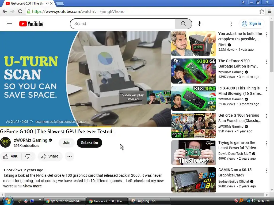
Task: Open options menu for GeForce 9300 video
Action: tap(266, 62)
